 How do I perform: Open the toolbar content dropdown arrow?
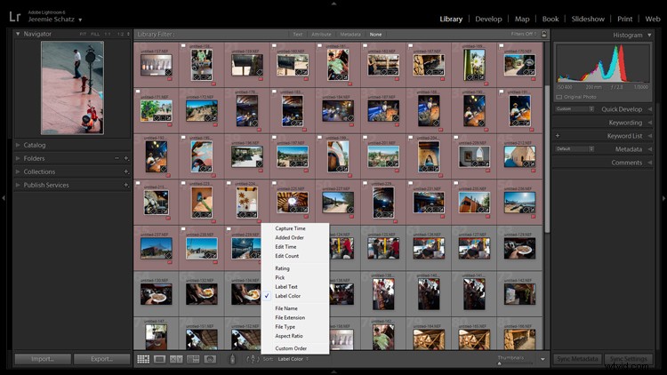(x=542, y=359)
